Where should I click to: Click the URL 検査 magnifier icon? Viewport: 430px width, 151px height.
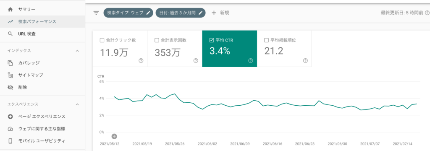(x=10, y=34)
